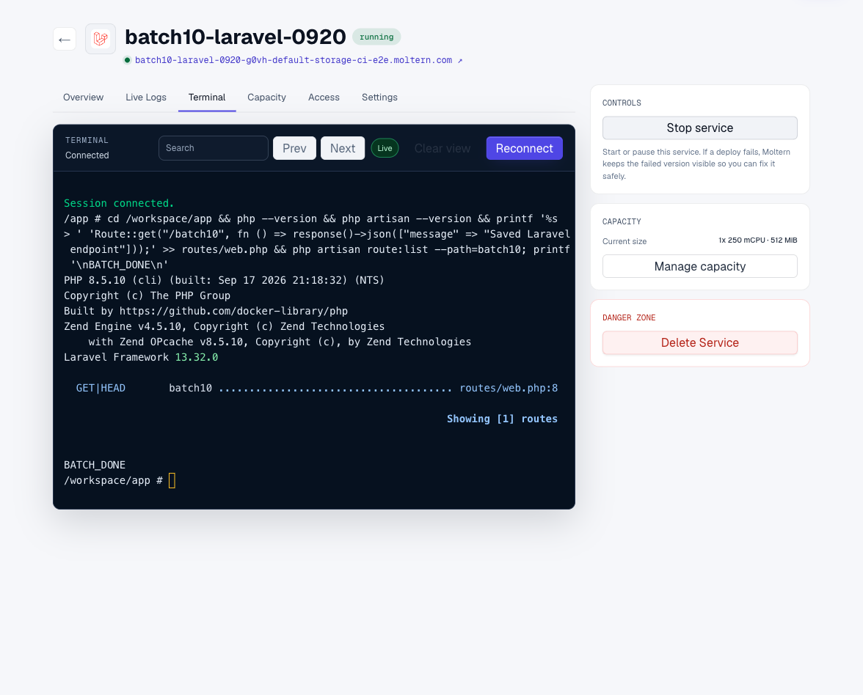The width and height of the screenshot is (863, 695).
Task: Open the Access tab
Action: [x=324, y=98]
